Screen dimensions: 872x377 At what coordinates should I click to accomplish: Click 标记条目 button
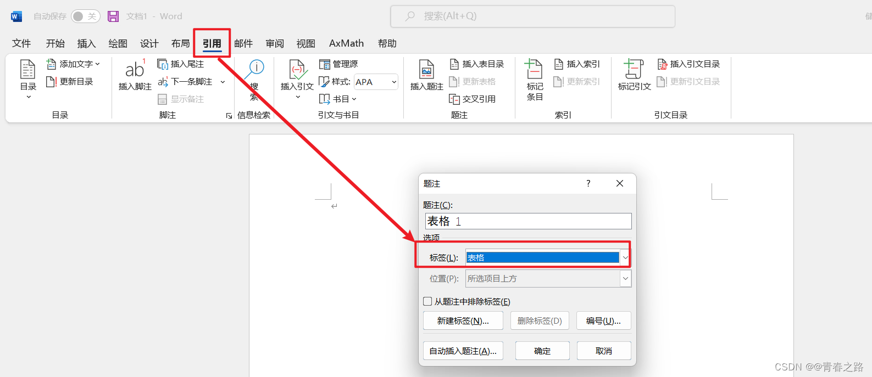(535, 80)
